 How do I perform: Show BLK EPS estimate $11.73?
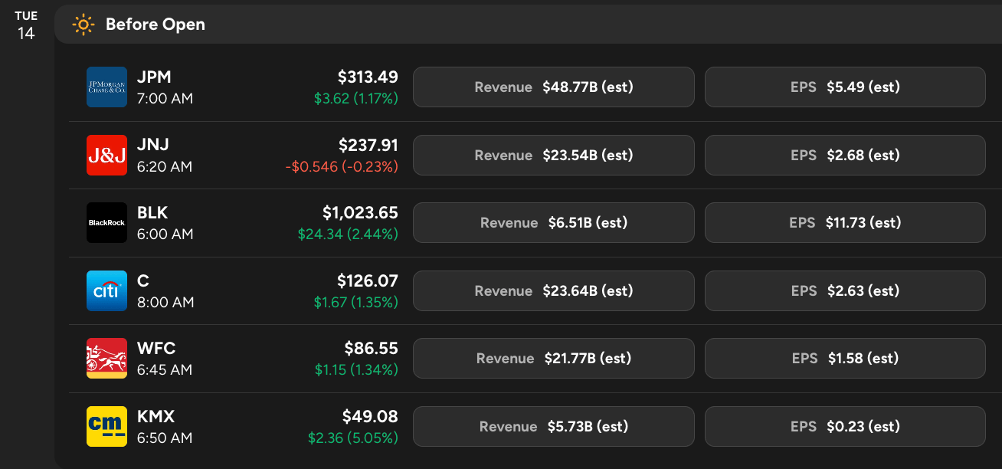pyautogui.click(x=845, y=223)
